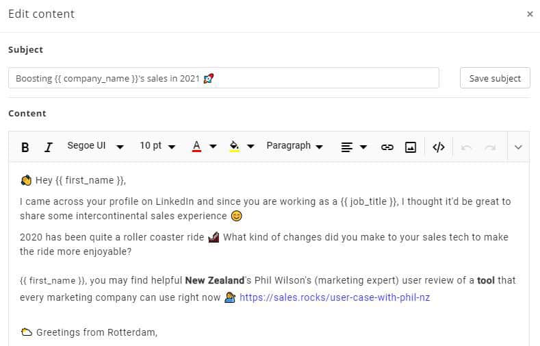540x346 pixels.
Task: Toggle bold formatting
Action: (25, 147)
